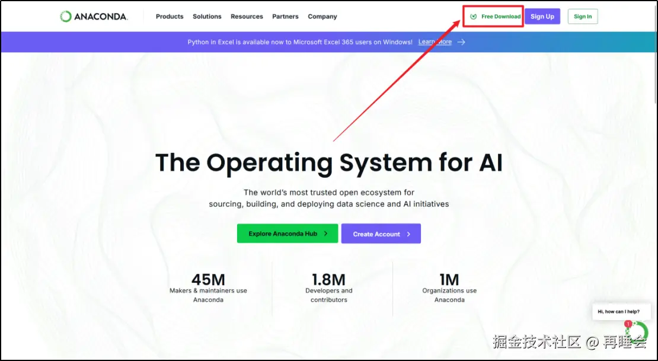Follow the Learn More link in the banner
Image resolution: width=658 pixels, height=361 pixels.
click(x=435, y=42)
